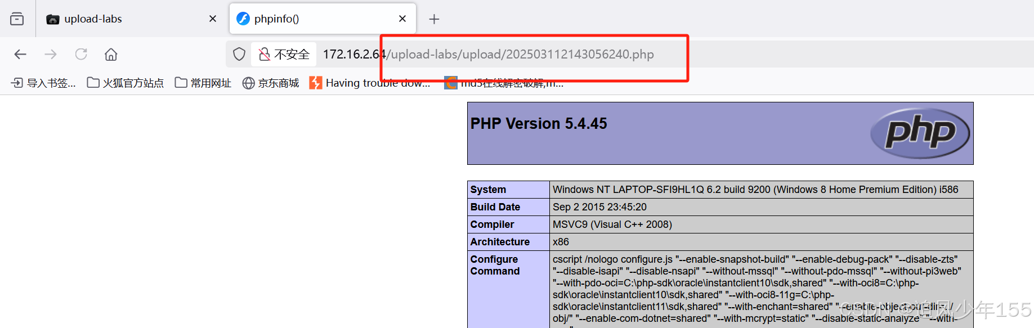Reload the current page
Image resolution: width=1034 pixels, height=328 pixels.
click(81, 54)
